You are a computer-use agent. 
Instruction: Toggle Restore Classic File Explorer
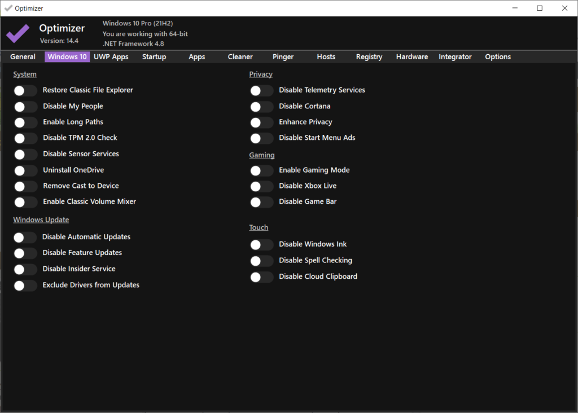pyautogui.click(x=25, y=90)
